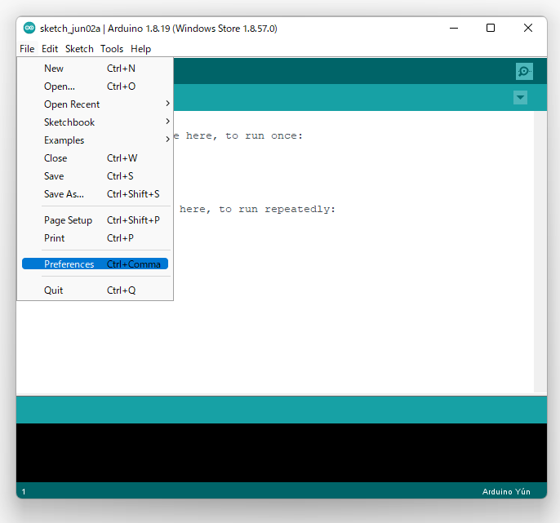Image resolution: width=560 pixels, height=523 pixels.
Task: Close the Arduino window
Action: [528, 28]
